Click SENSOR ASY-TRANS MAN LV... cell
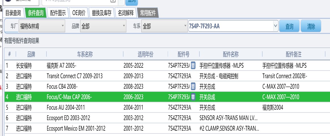The image size is (330, 136). point(229,118)
